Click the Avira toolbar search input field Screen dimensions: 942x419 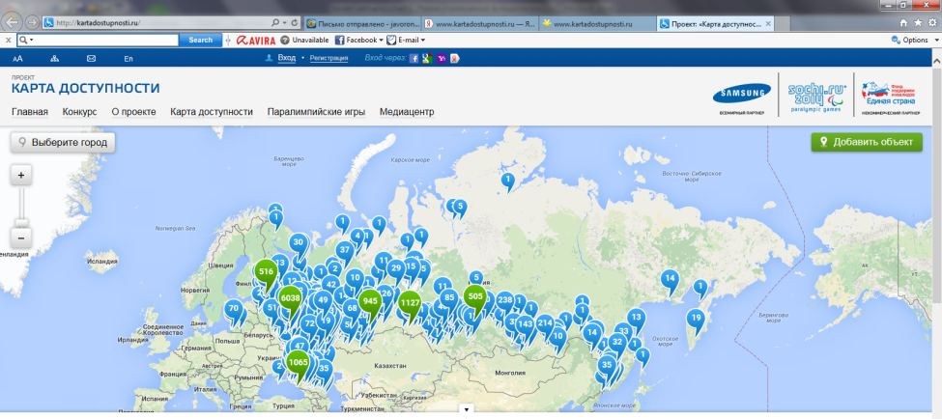[106, 41]
